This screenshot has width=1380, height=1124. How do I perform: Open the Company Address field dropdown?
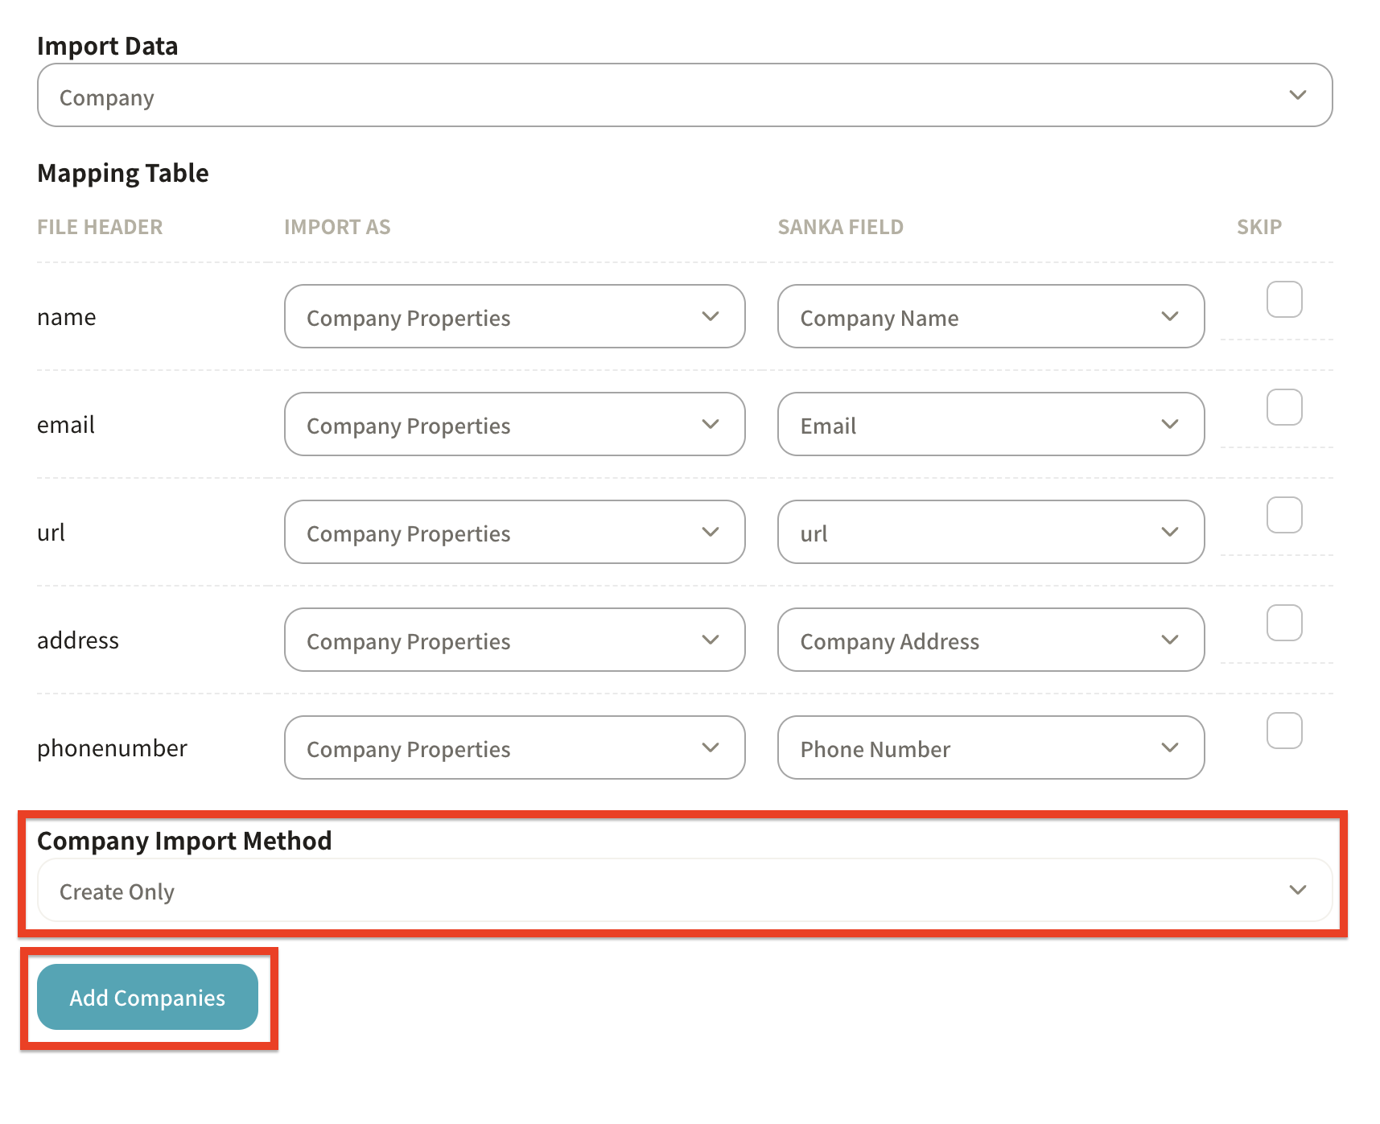(990, 640)
